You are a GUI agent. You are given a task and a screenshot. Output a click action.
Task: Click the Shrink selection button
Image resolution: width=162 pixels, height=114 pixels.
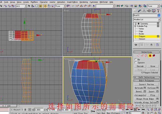pos(140,66)
